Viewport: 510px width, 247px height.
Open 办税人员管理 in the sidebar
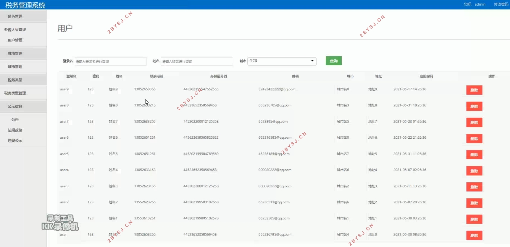click(15, 30)
